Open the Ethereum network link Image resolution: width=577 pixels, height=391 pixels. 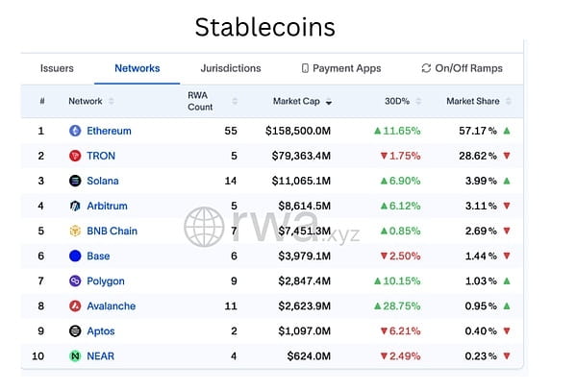(x=109, y=131)
